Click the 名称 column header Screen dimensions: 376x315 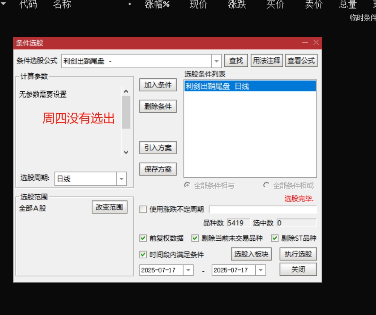tap(62, 4)
